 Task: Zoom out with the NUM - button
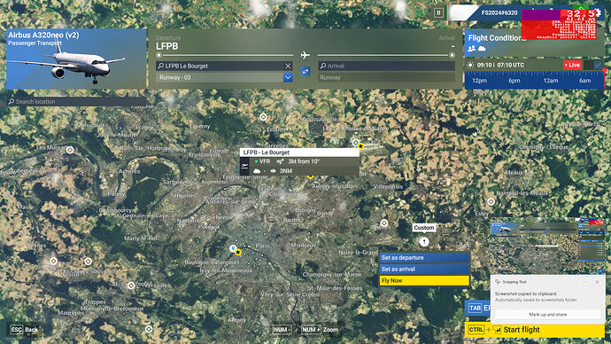(282, 330)
